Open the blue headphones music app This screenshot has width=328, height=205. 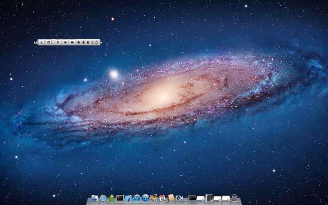click(x=146, y=198)
